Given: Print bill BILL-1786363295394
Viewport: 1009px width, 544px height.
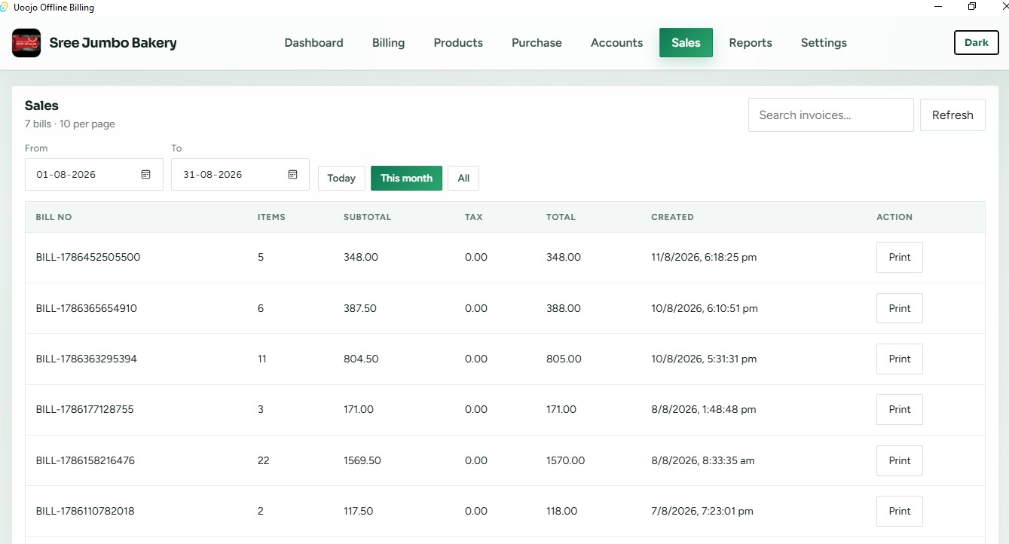Looking at the screenshot, I should pos(899,359).
